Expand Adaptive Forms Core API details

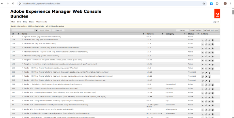pos(23,60)
